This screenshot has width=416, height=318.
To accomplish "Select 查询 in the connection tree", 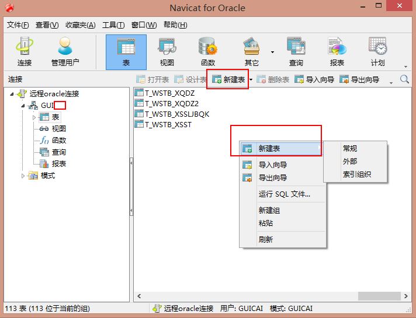I will pos(58,152).
